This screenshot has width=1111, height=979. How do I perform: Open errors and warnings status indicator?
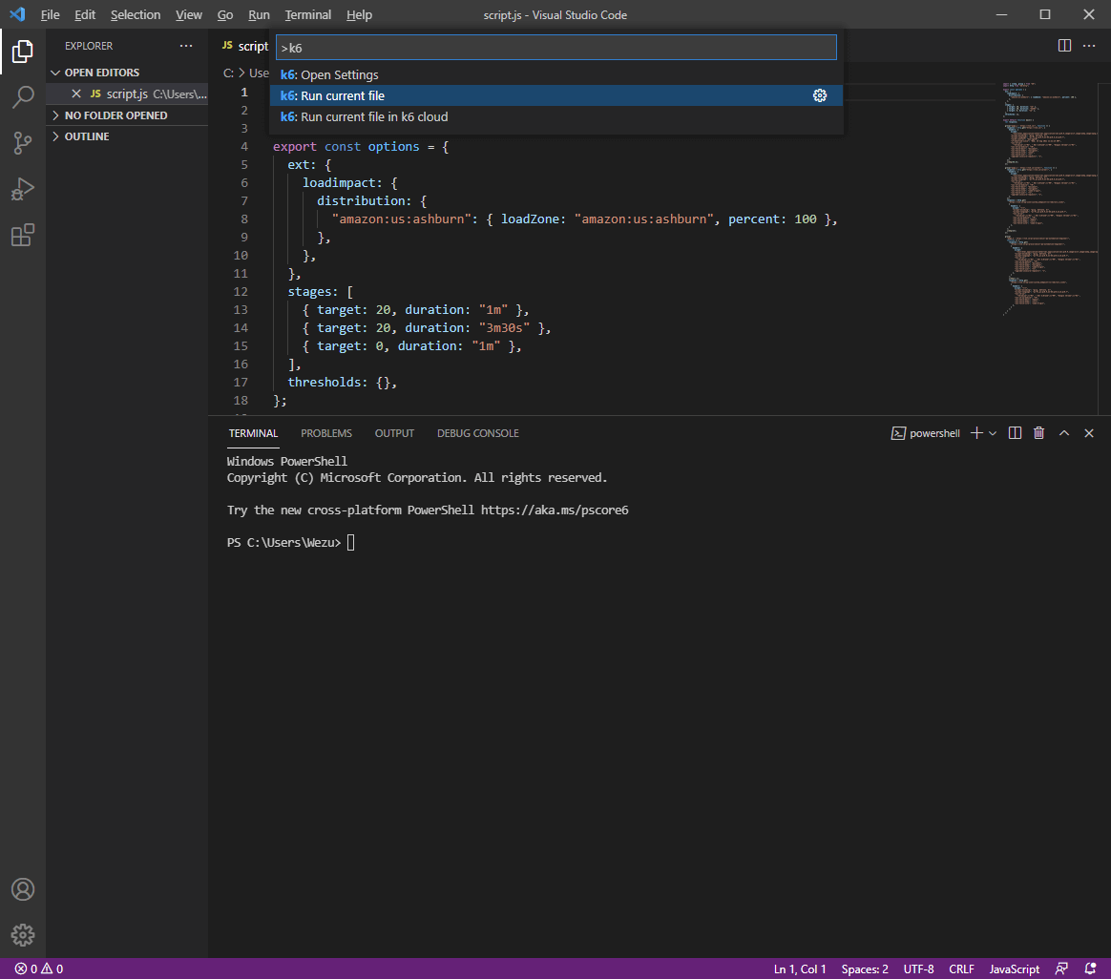point(39,969)
